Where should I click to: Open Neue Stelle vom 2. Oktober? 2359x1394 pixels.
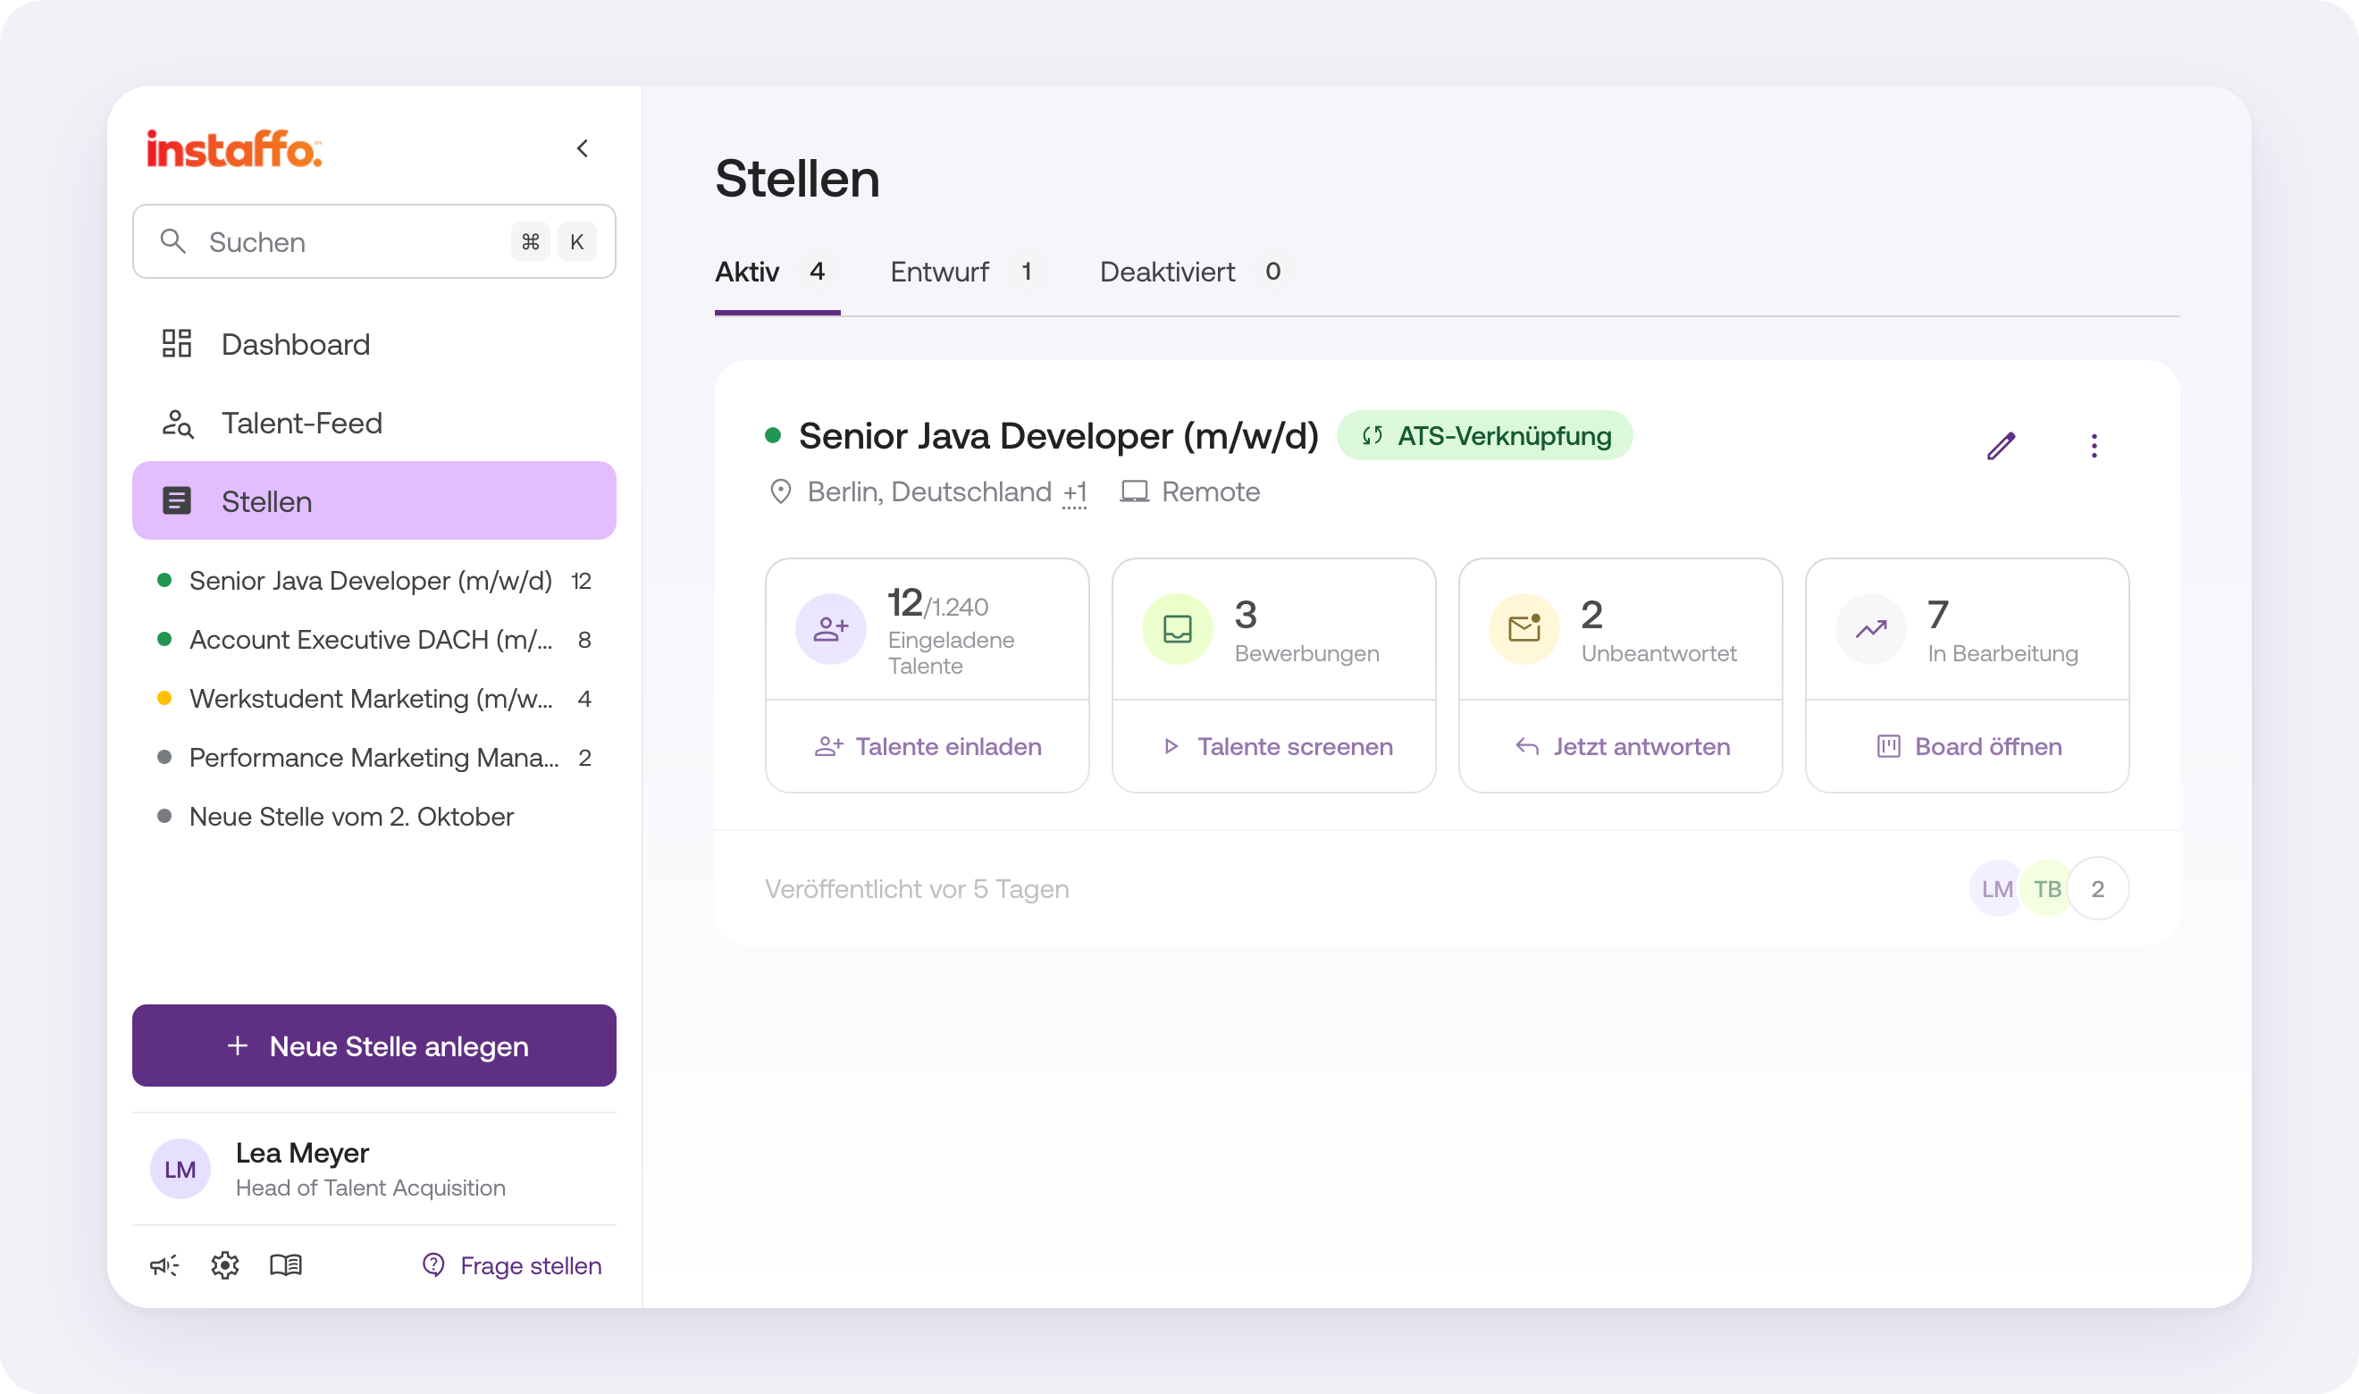pos(374,817)
